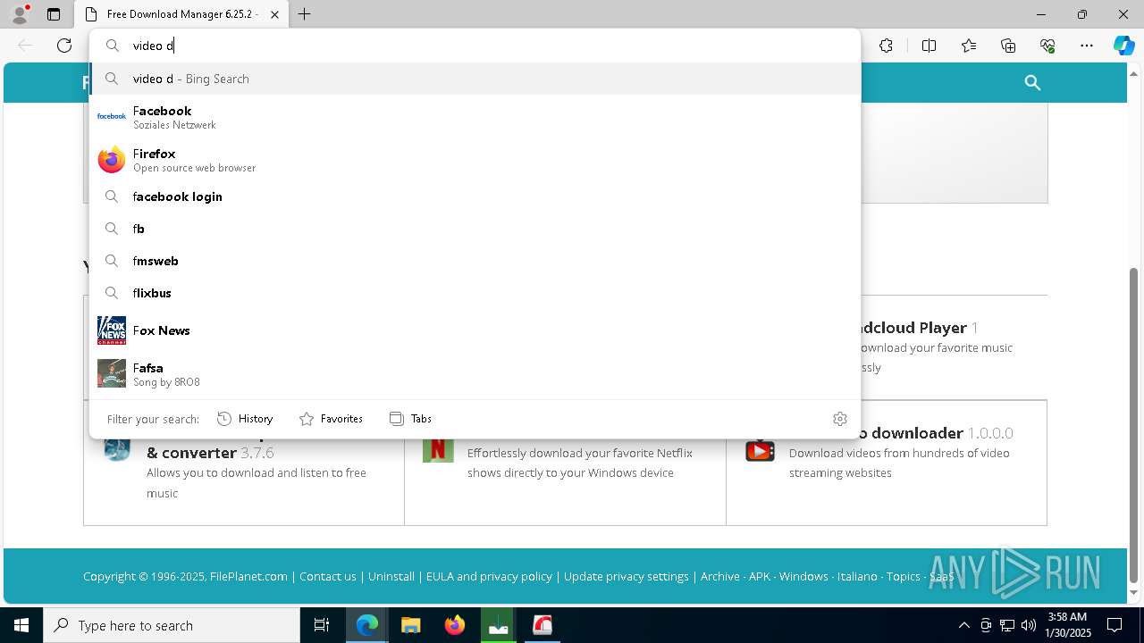
Task: Open the Collections icon
Action: click(x=1008, y=46)
